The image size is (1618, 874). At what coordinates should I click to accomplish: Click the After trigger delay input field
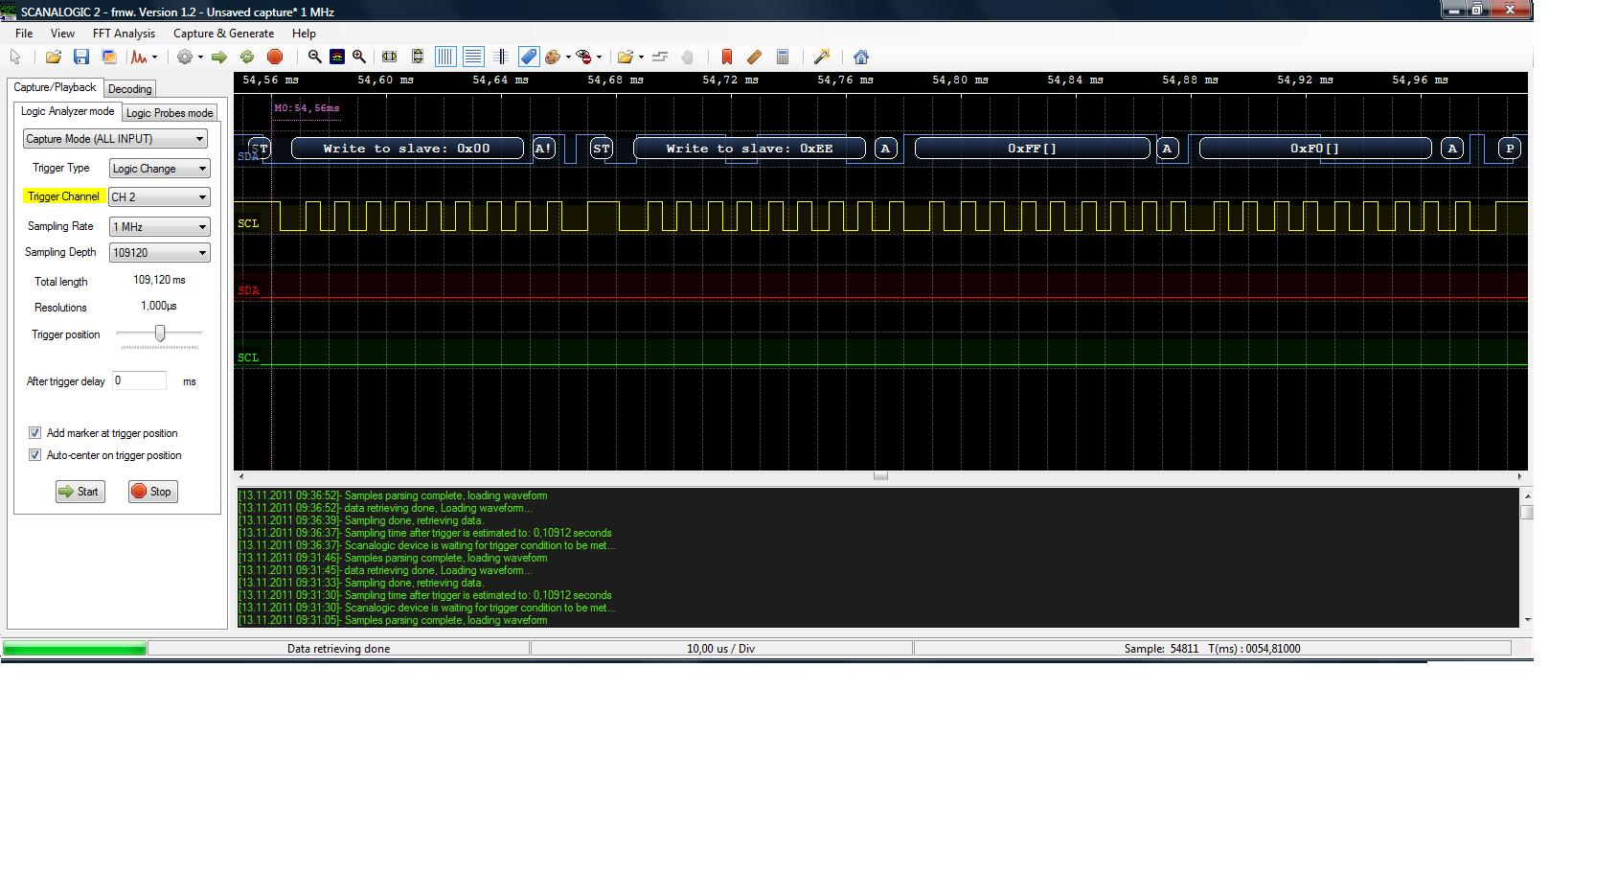[140, 380]
